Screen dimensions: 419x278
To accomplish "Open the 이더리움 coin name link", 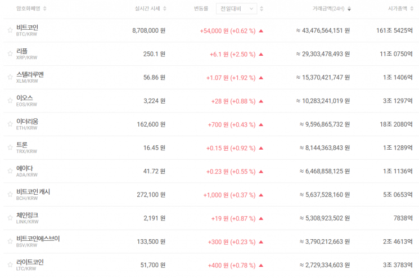I will tap(27, 122).
